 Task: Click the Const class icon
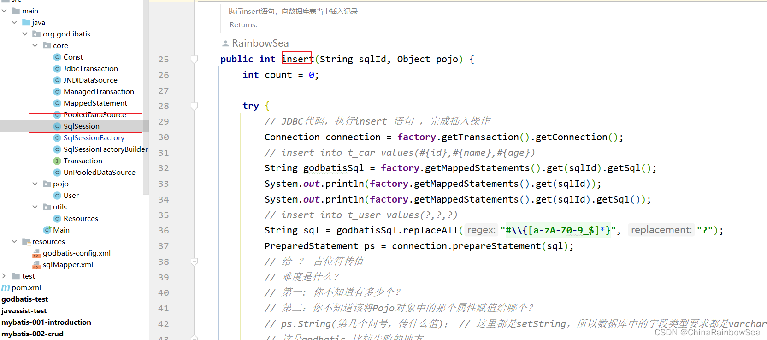point(57,57)
